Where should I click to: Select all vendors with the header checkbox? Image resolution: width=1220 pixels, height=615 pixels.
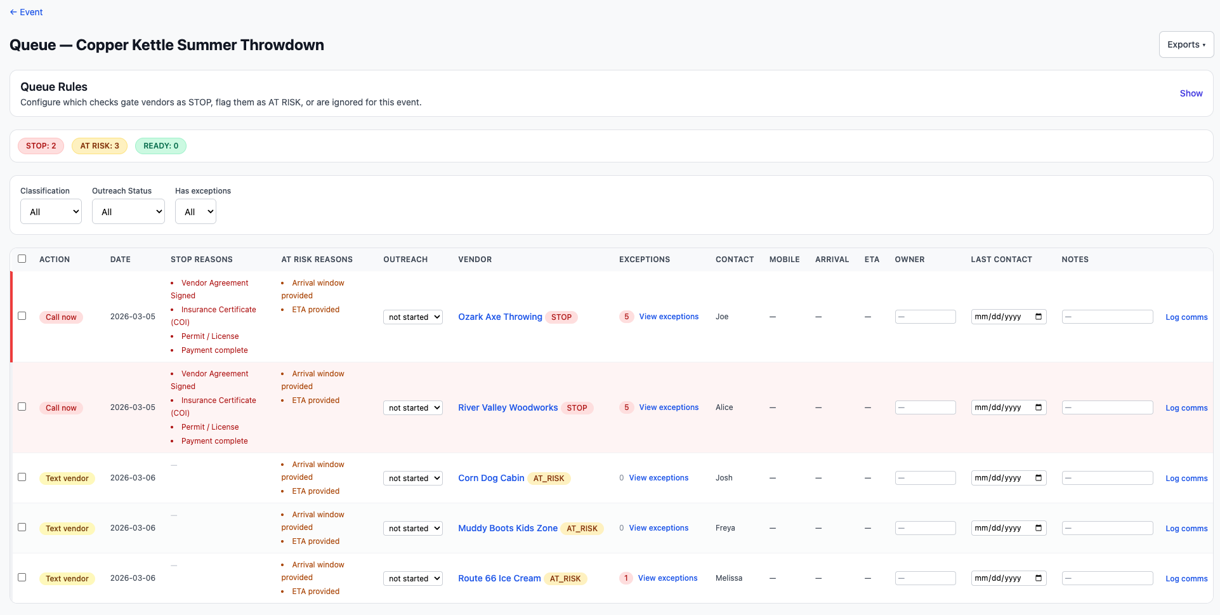click(x=22, y=258)
